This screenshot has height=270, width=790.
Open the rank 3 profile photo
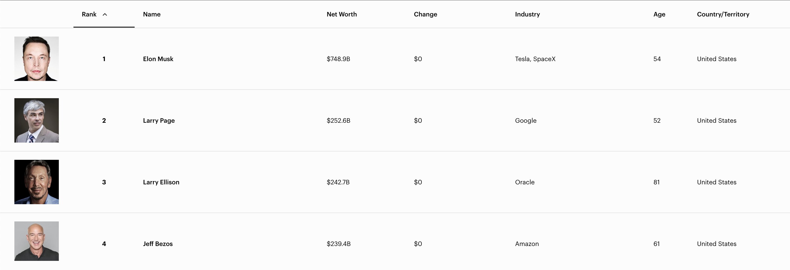point(37,182)
